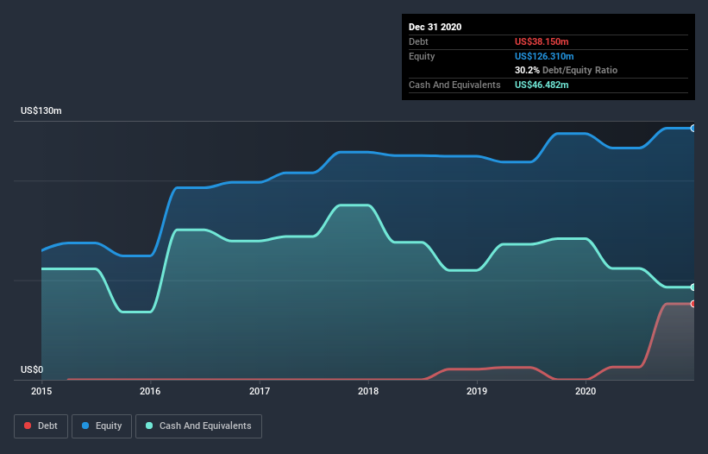708x454 pixels.
Task: Click the Debt row label in tooltip
Action: pyautogui.click(x=418, y=41)
